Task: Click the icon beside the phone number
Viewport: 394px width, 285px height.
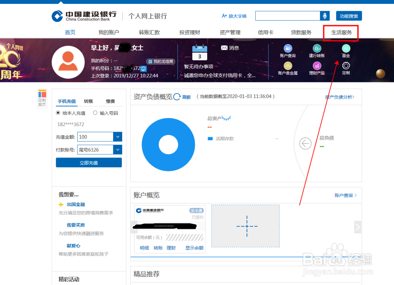Action: (143, 68)
